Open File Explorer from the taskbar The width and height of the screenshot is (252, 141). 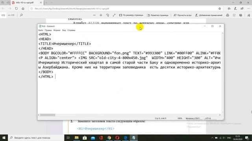(76, 137)
